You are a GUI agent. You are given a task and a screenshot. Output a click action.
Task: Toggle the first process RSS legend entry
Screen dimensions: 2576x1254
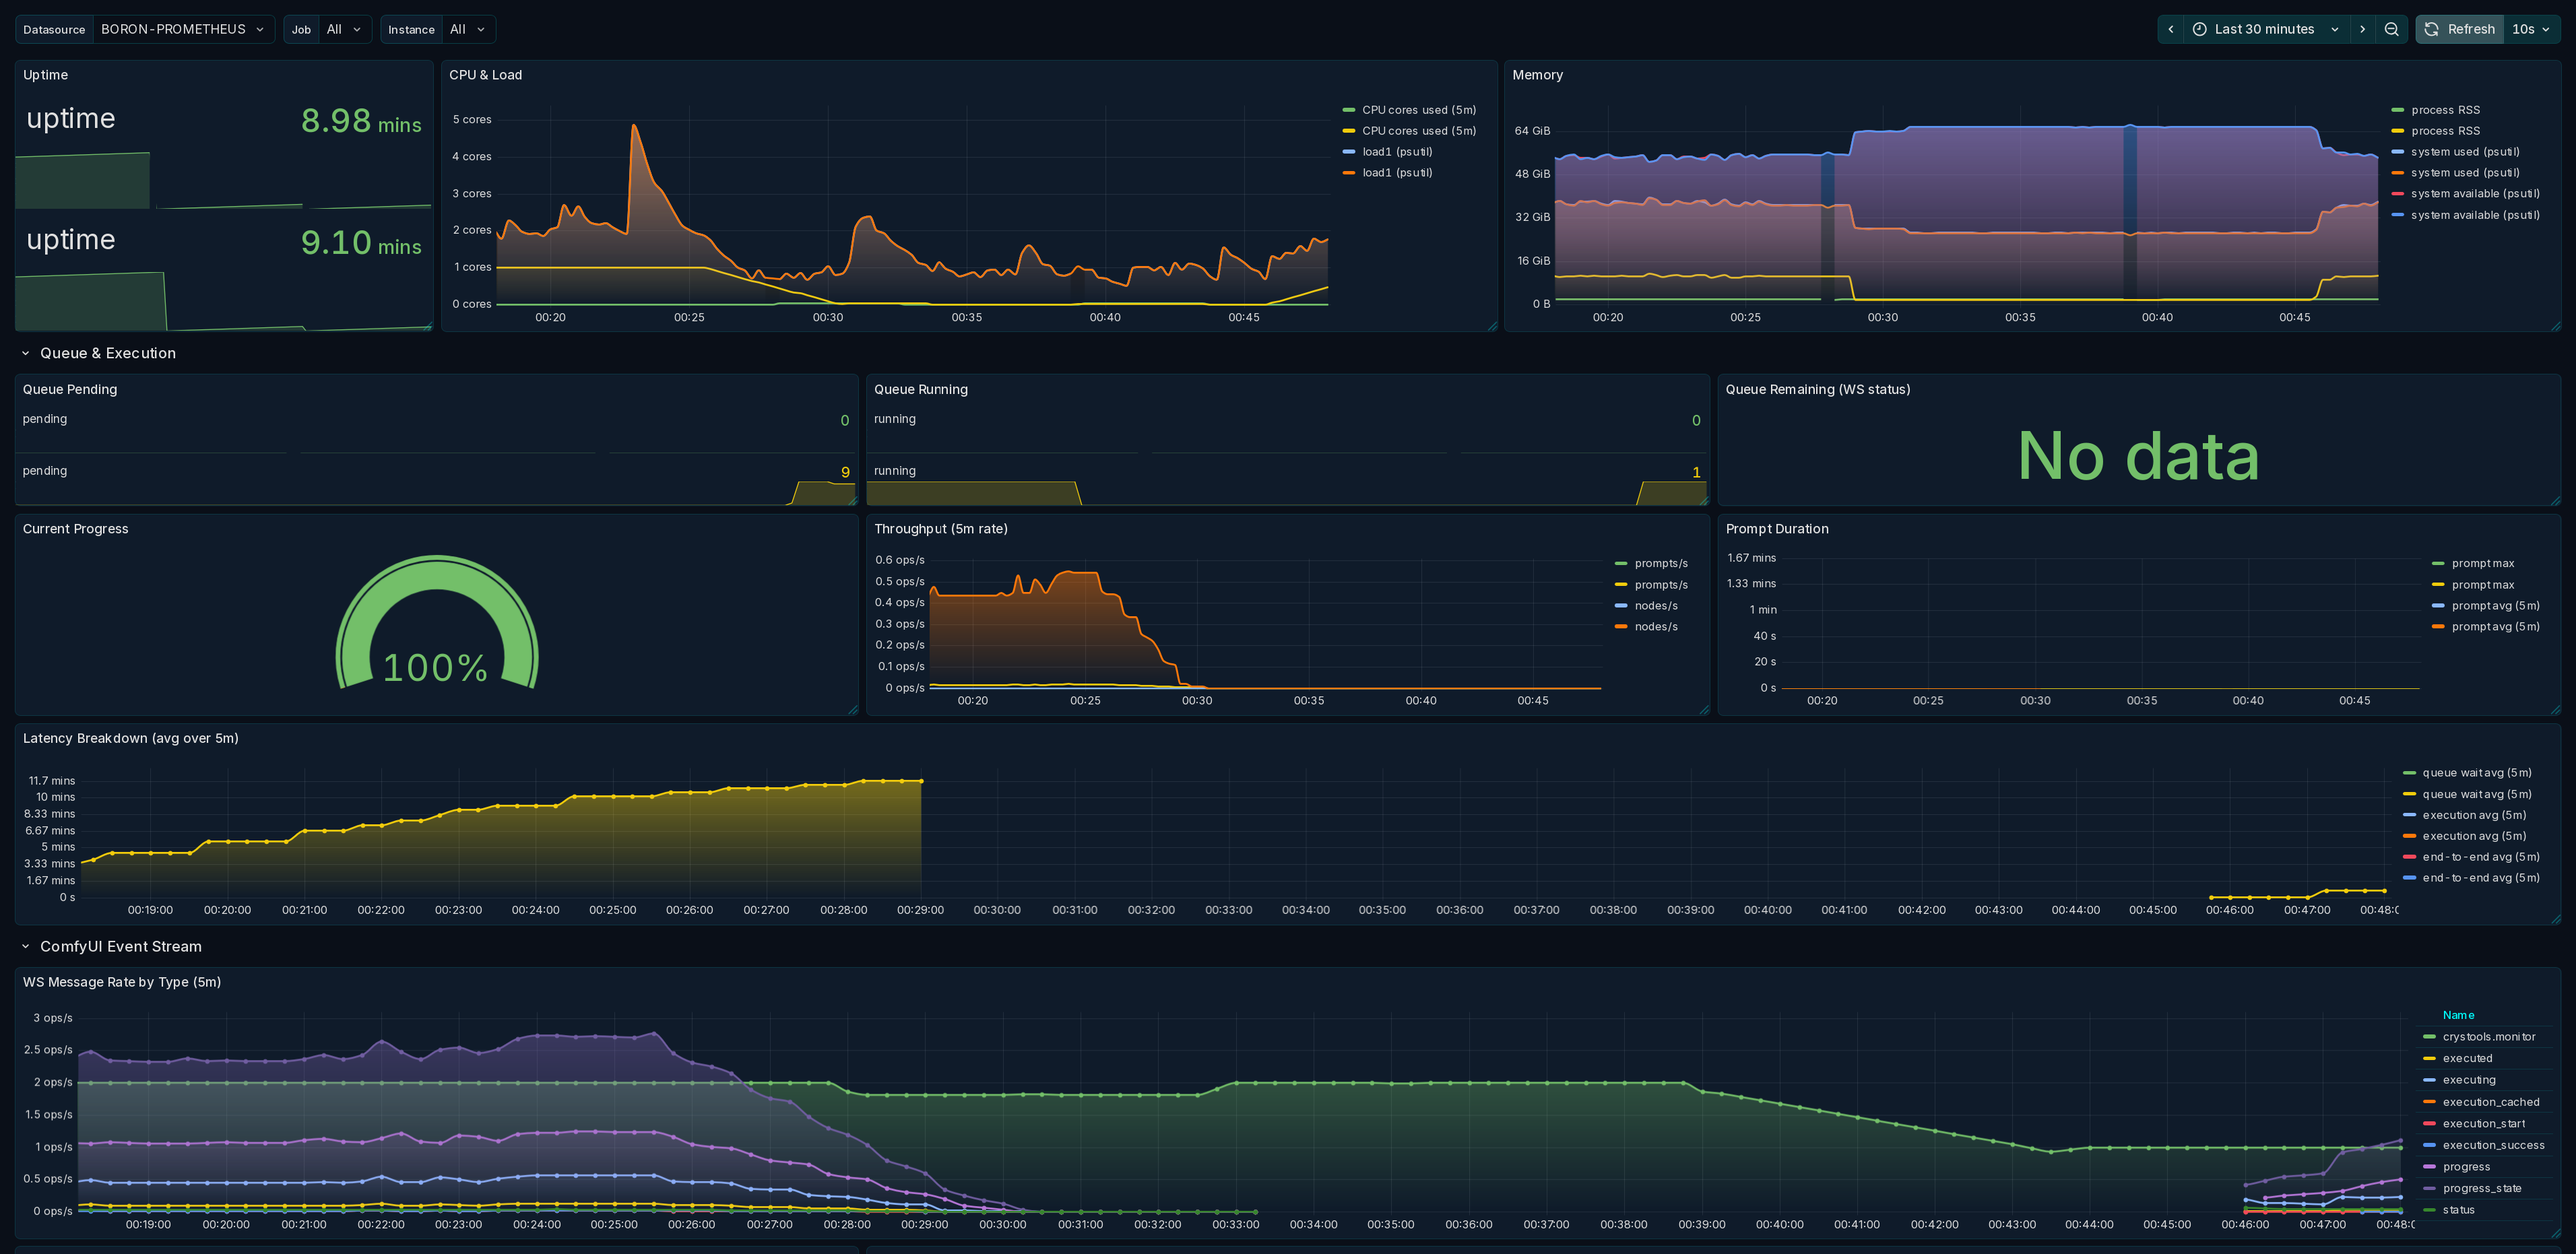click(x=2444, y=110)
